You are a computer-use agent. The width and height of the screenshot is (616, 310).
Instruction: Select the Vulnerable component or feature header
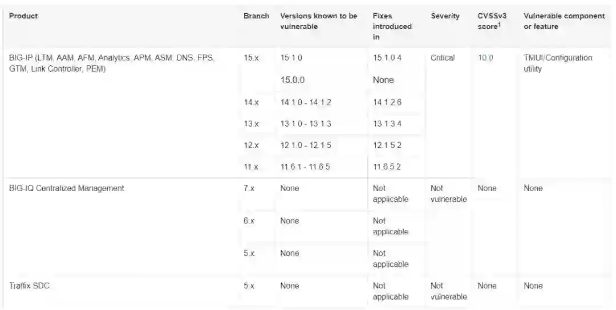(564, 21)
